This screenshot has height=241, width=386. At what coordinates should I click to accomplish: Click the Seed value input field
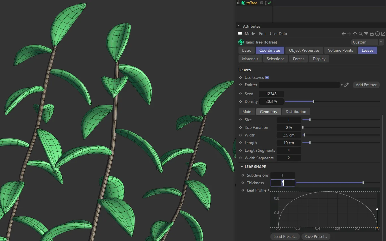[x=271, y=94]
